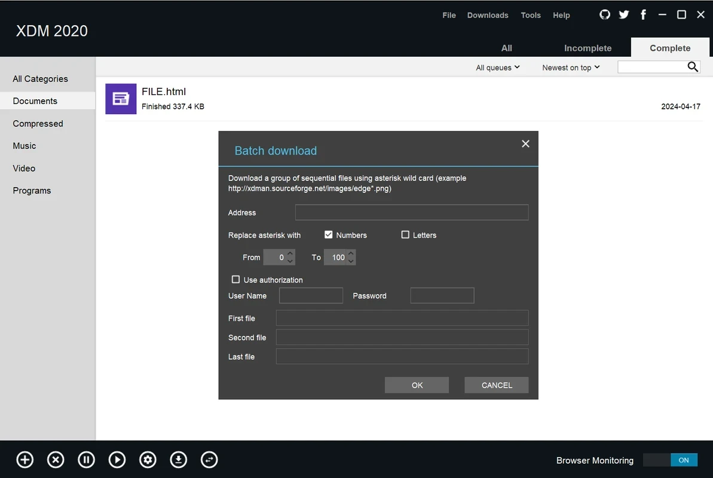Image resolution: width=713 pixels, height=478 pixels.
Task: Close the Batch download dialog
Action: point(526,144)
